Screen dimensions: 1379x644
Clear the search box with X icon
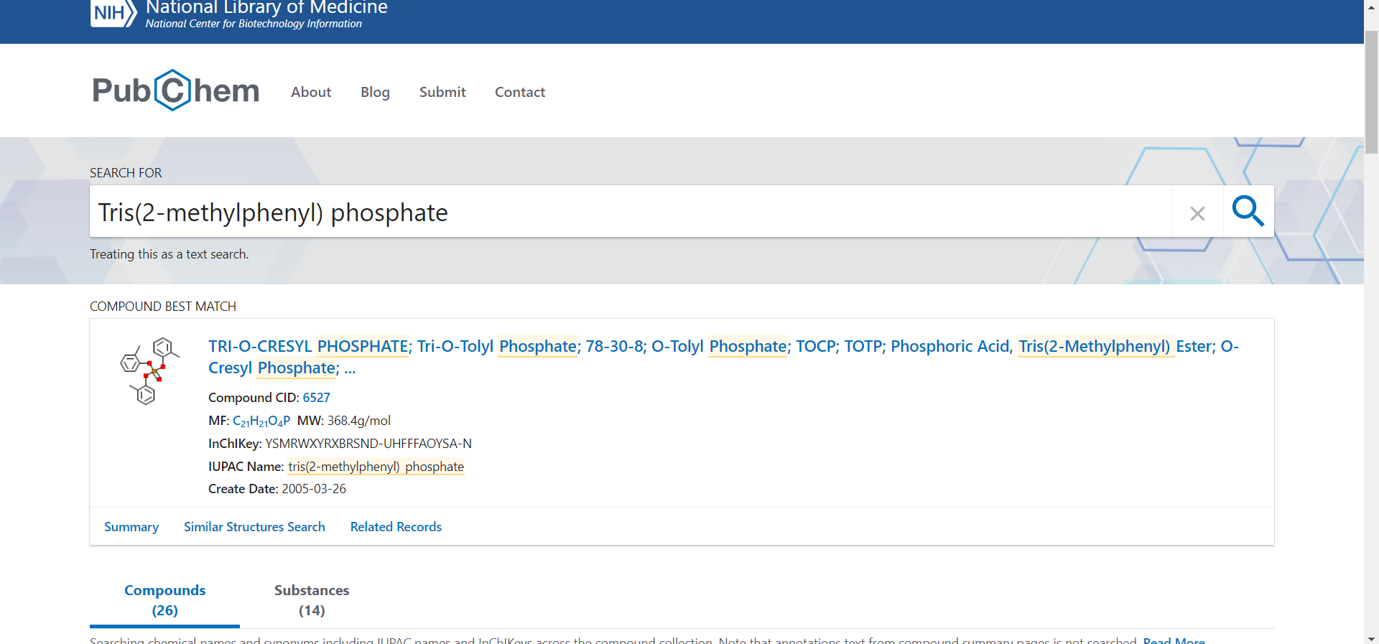(x=1197, y=213)
